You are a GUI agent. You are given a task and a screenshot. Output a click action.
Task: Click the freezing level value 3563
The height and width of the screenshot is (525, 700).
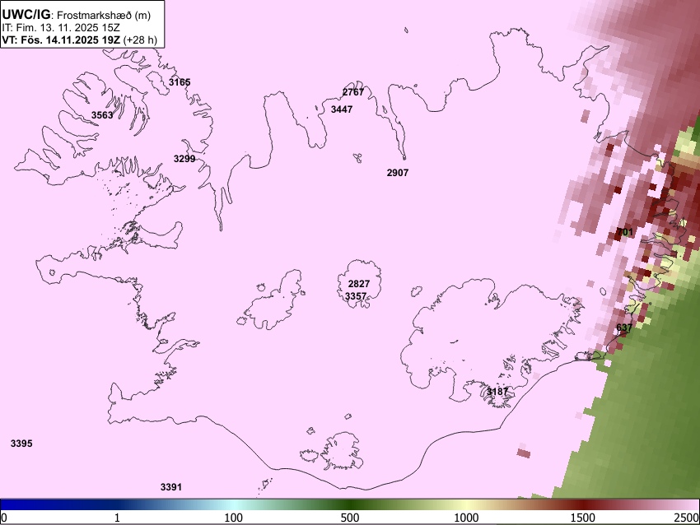pyautogui.click(x=102, y=115)
